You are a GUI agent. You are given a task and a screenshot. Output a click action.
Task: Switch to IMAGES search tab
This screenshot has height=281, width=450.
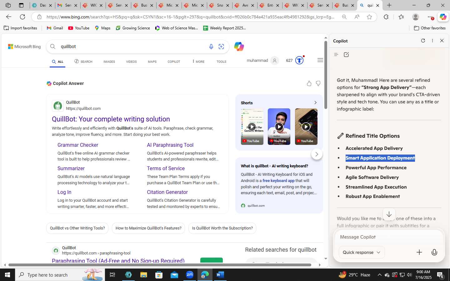tap(109, 62)
